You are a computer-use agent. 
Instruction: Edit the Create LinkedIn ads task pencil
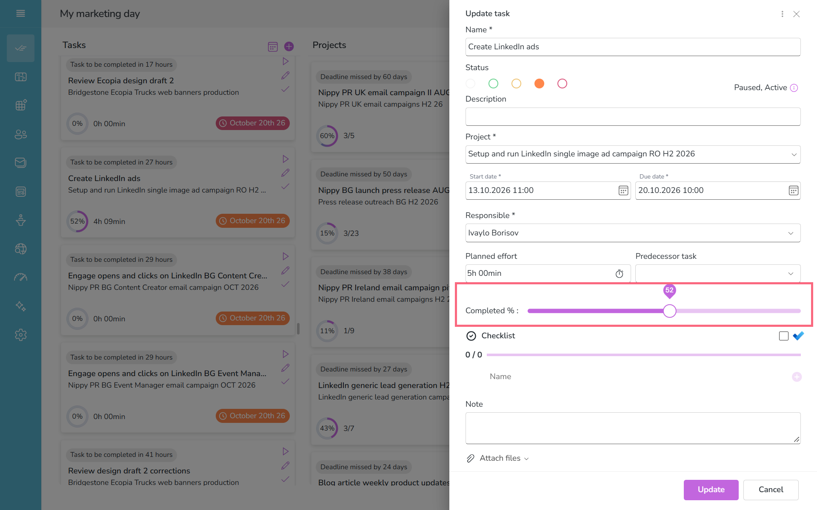click(286, 173)
